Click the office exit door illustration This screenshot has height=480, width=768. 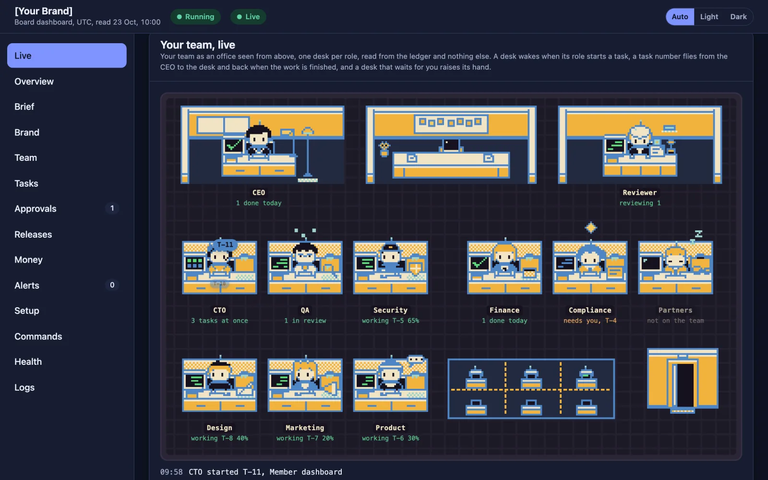pyautogui.click(x=683, y=381)
